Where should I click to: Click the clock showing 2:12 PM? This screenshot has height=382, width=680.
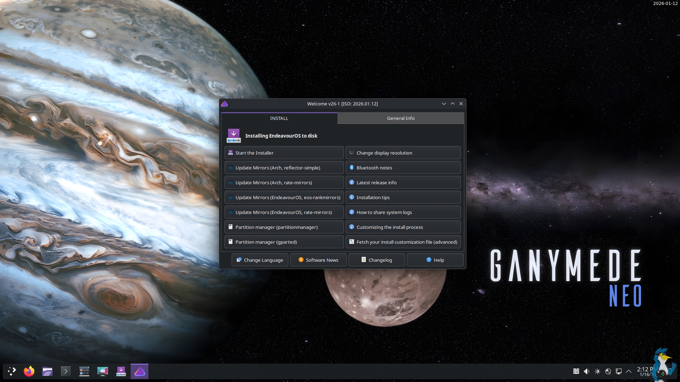pos(645,371)
